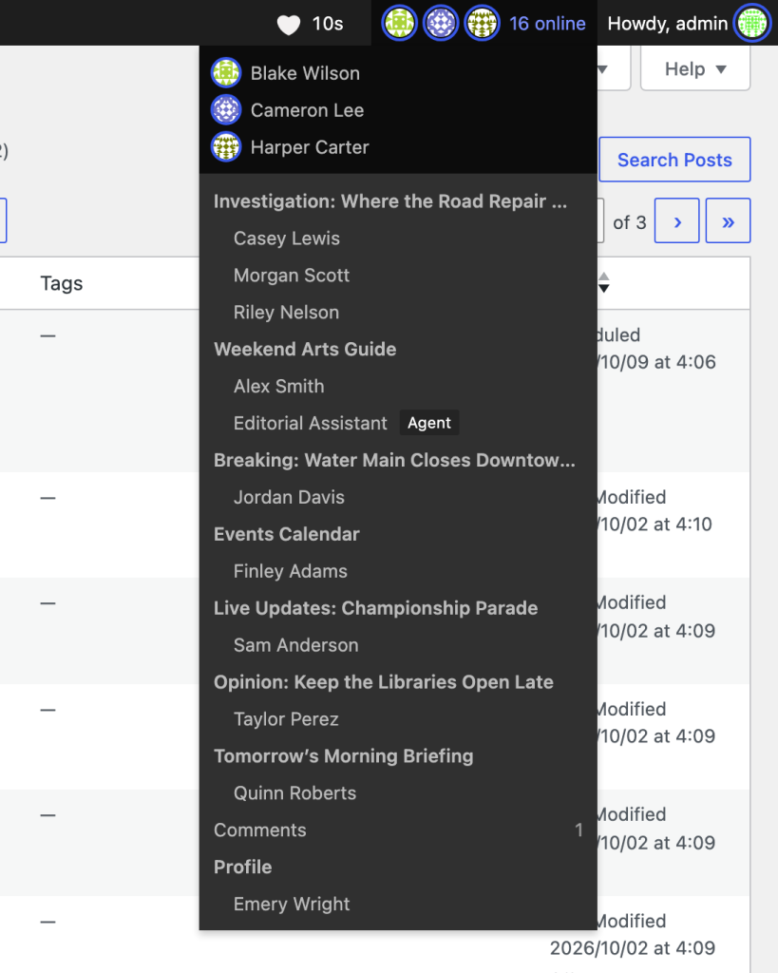
Task: Click Cameron Lee's avatar in dropdown
Action: click(x=226, y=110)
